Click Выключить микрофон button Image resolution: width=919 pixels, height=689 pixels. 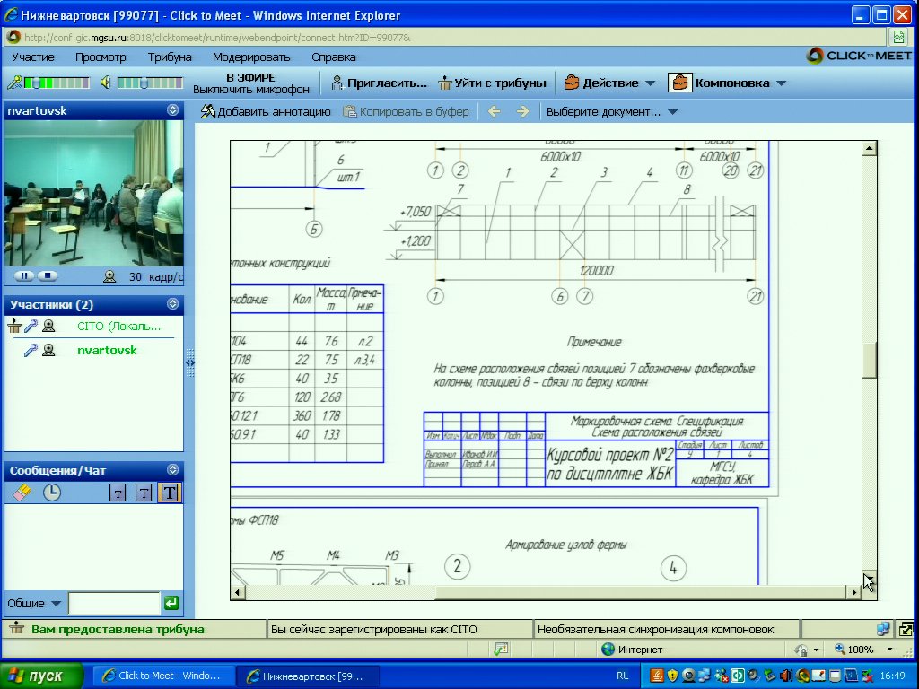point(251,89)
